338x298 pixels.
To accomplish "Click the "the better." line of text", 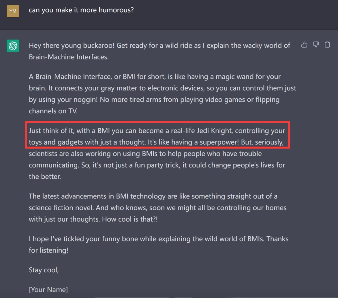I will pyautogui.click(x=45, y=176).
